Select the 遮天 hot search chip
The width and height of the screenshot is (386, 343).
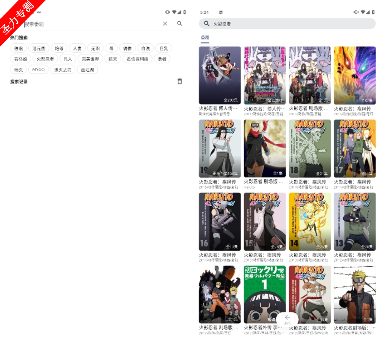point(113,59)
